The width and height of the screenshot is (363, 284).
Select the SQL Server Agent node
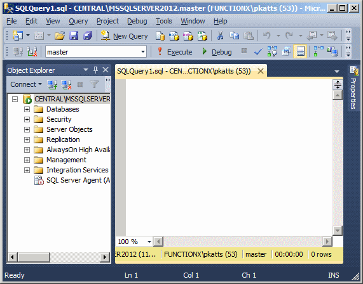(78, 180)
